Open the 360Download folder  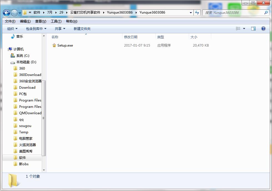[x=30, y=75]
